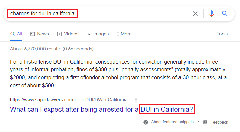240x132 pixels.
Task: Open "What can I expect after being arrested" link
Action: 102,109
